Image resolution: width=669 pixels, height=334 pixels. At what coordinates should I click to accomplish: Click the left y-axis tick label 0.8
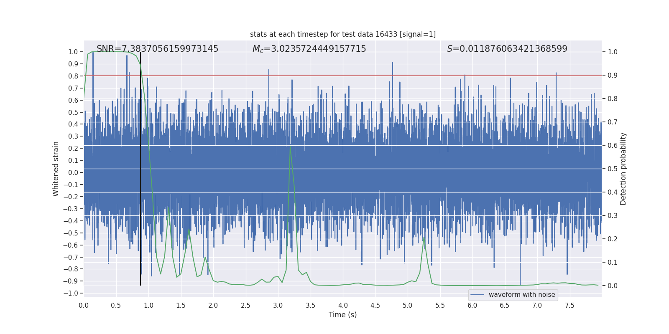pyautogui.click(x=73, y=76)
